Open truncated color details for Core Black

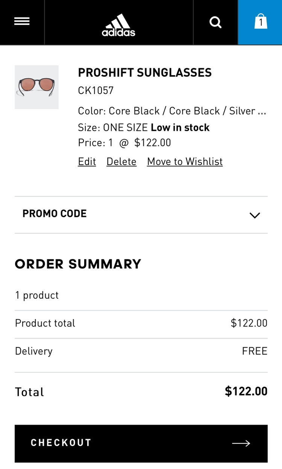pos(264,111)
